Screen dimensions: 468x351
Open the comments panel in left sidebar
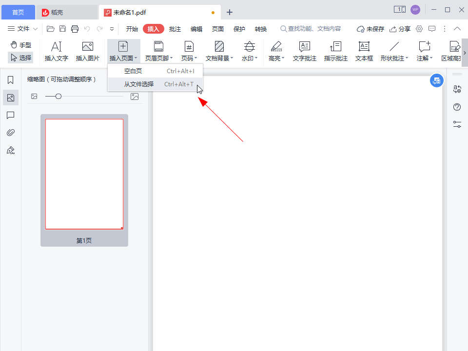coord(10,115)
